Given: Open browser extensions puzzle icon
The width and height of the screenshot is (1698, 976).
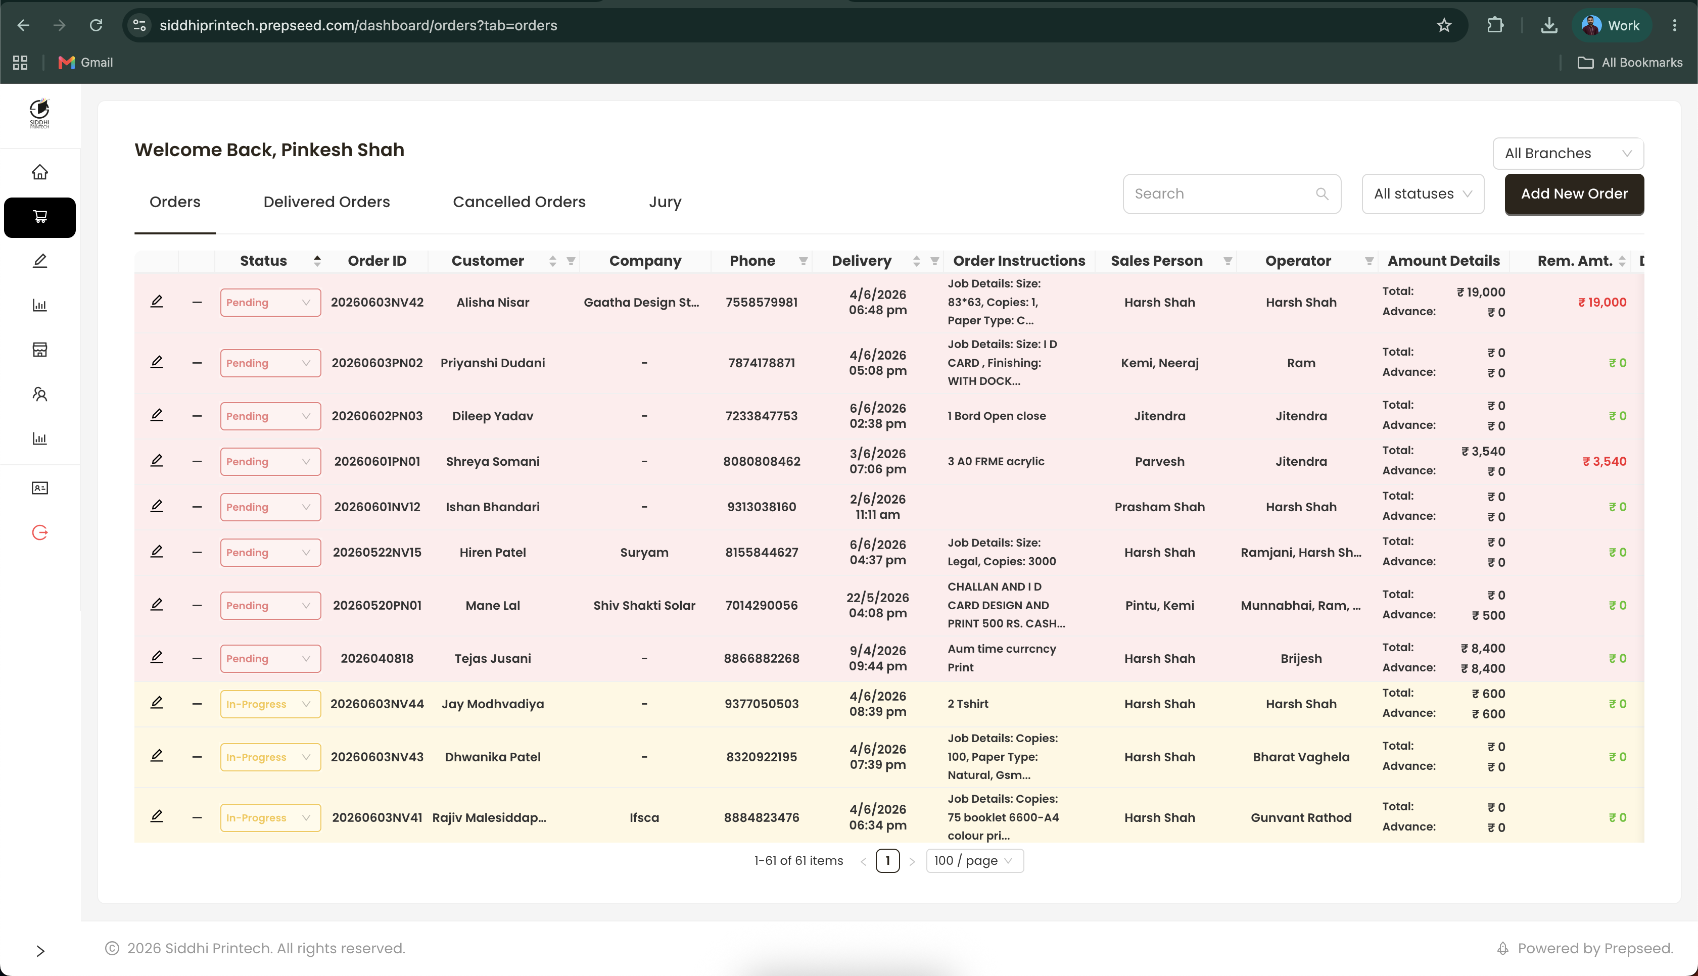Looking at the screenshot, I should (x=1495, y=25).
